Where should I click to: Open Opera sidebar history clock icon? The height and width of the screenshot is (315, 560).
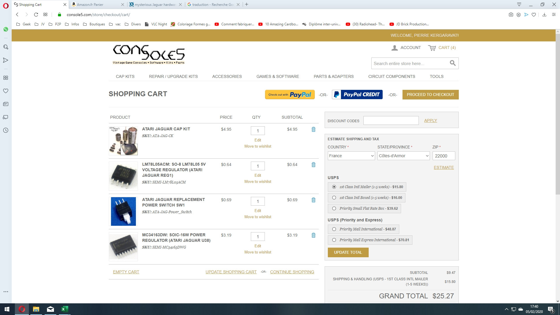pyautogui.click(x=6, y=130)
